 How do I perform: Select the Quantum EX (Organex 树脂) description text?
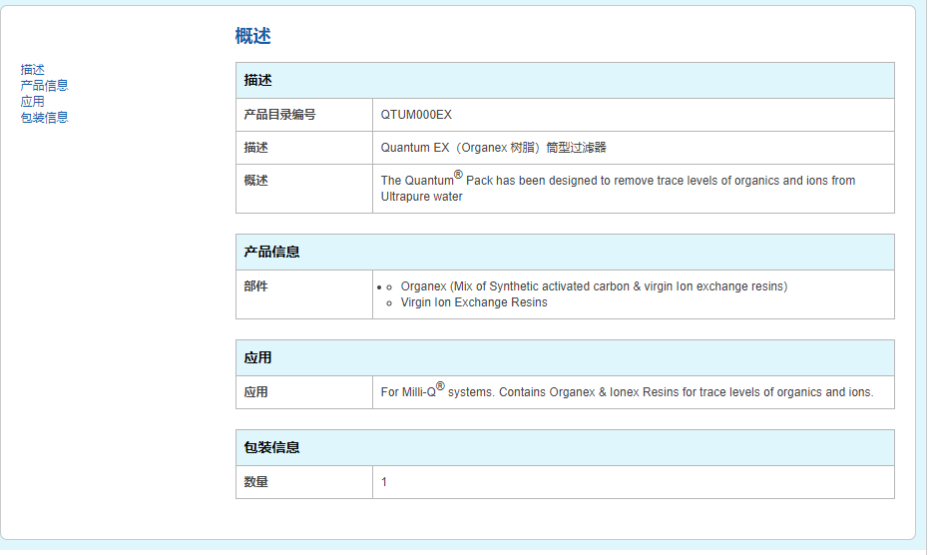493,148
